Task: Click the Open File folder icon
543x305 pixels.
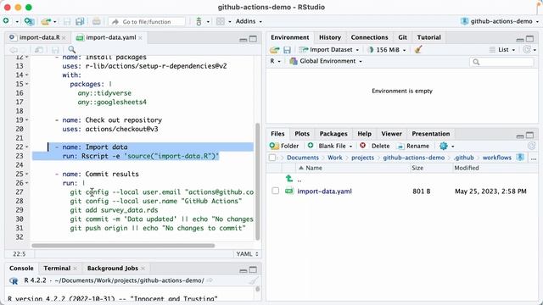Action: point(46,21)
